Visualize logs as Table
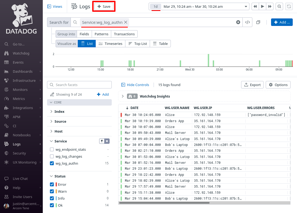Screen dimensions: 297x213 pos(160,44)
